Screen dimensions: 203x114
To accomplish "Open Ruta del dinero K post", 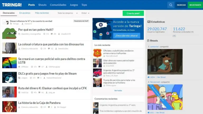I will 52,88.
